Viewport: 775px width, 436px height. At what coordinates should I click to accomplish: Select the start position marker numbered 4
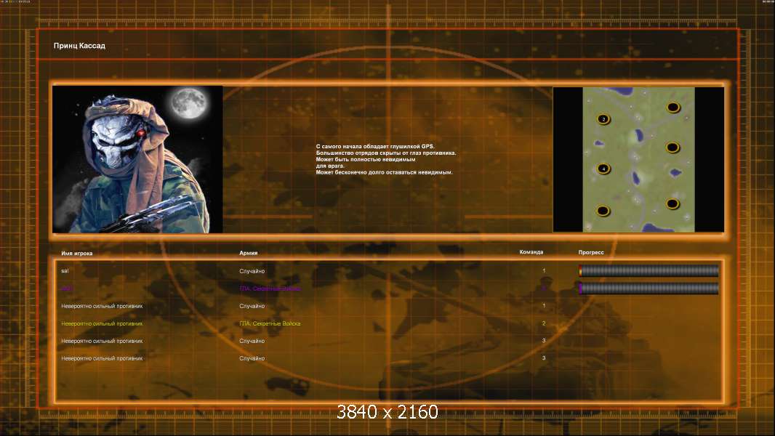[x=603, y=169]
